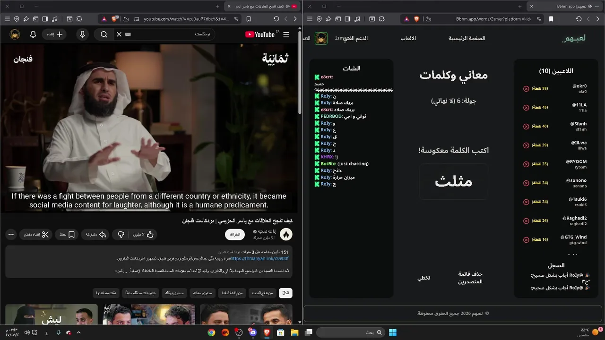Dislike the YouTube video
Viewport: 605px width, 340px height.
point(121,235)
